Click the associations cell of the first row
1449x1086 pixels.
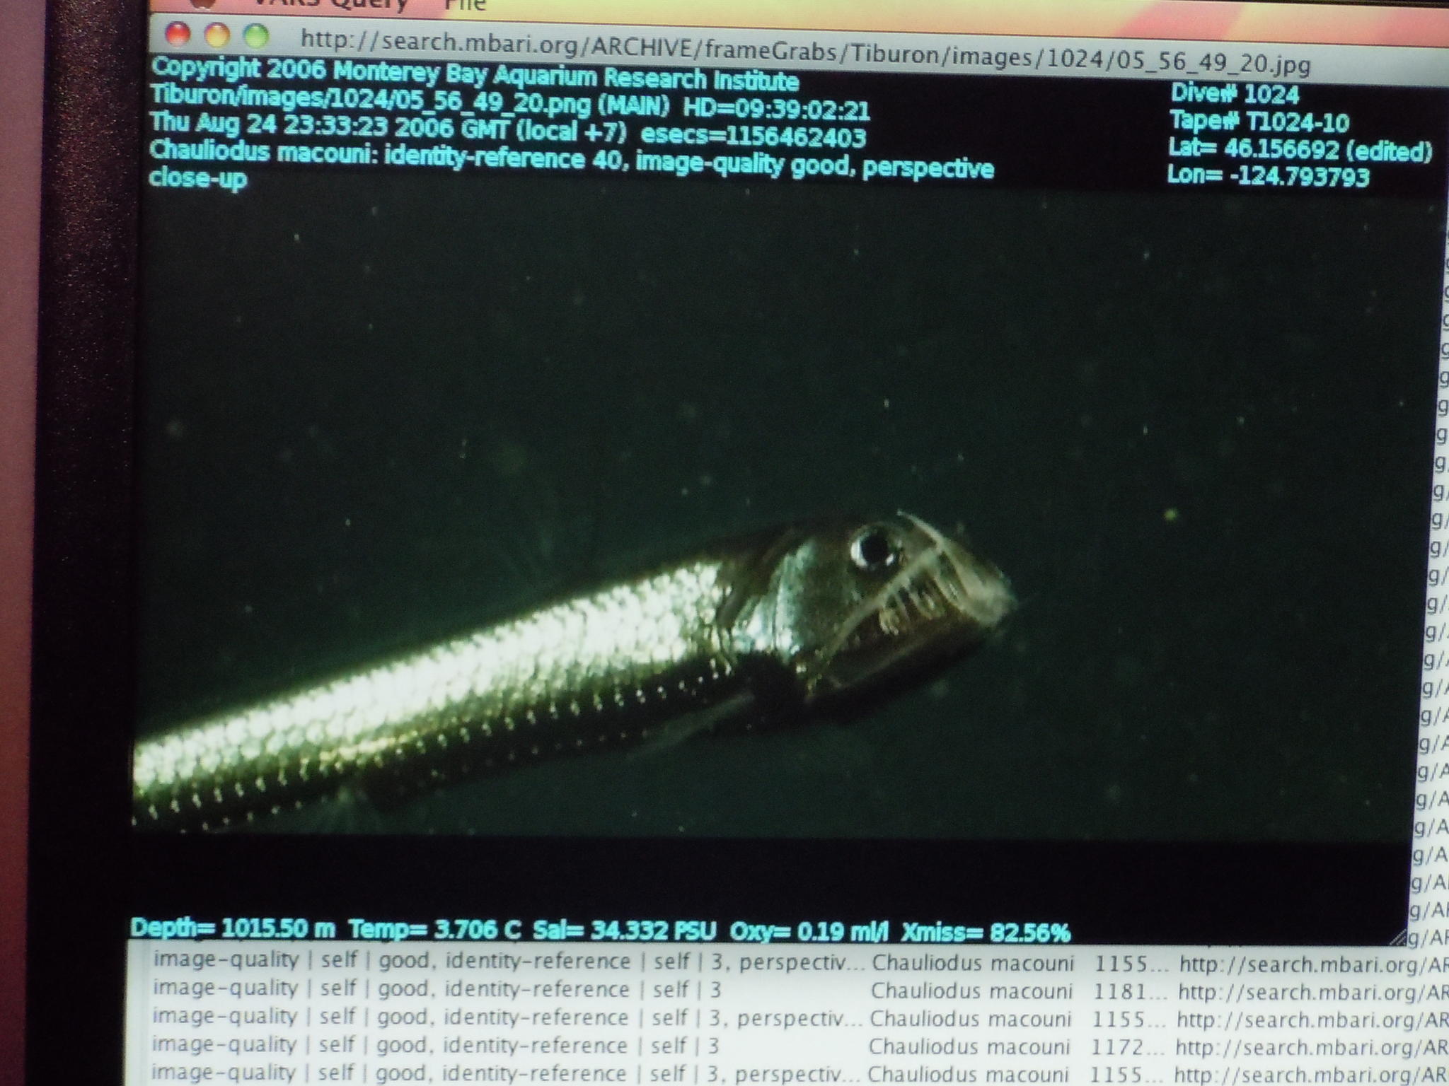click(495, 962)
